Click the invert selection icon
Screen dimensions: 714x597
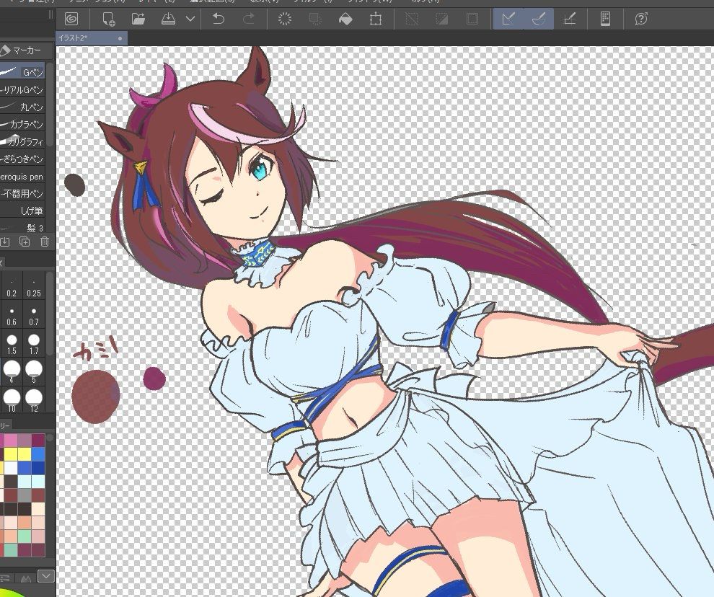pos(441,19)
